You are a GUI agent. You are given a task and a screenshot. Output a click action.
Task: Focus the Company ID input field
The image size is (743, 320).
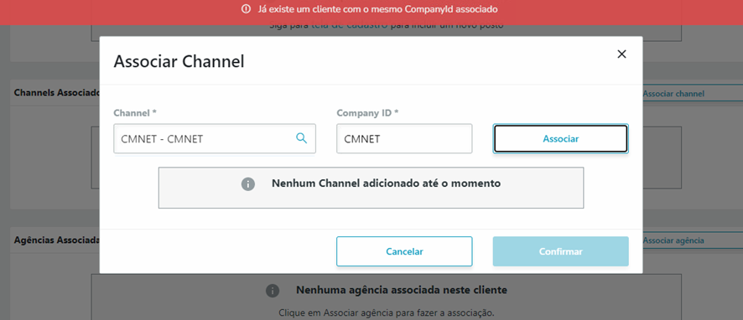(404, 139)
